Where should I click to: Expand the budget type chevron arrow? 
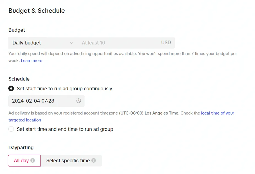click(x=72, y=43)
